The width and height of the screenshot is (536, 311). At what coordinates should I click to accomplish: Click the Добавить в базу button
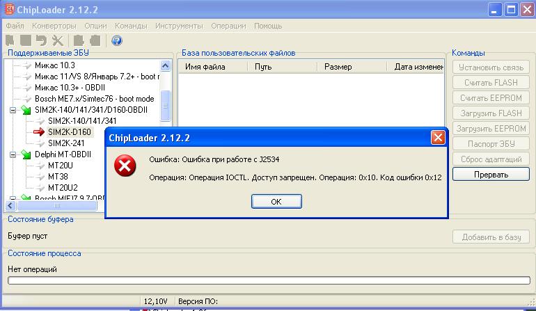tap(491, 237)
